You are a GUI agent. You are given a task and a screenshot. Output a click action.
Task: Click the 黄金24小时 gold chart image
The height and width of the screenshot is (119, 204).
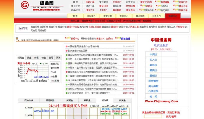[33, 72]
